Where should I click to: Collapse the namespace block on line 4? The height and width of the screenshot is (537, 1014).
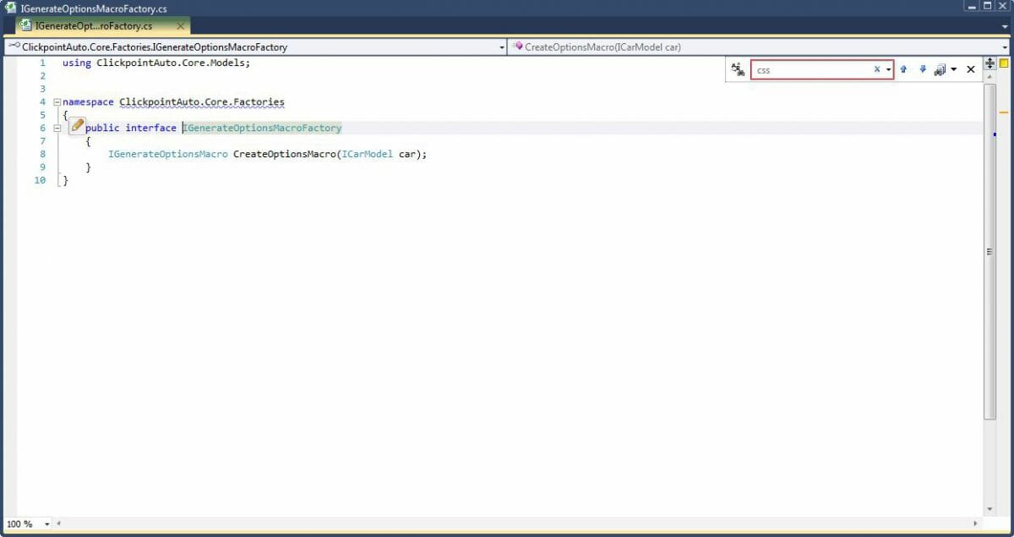[x=57, y=101]
